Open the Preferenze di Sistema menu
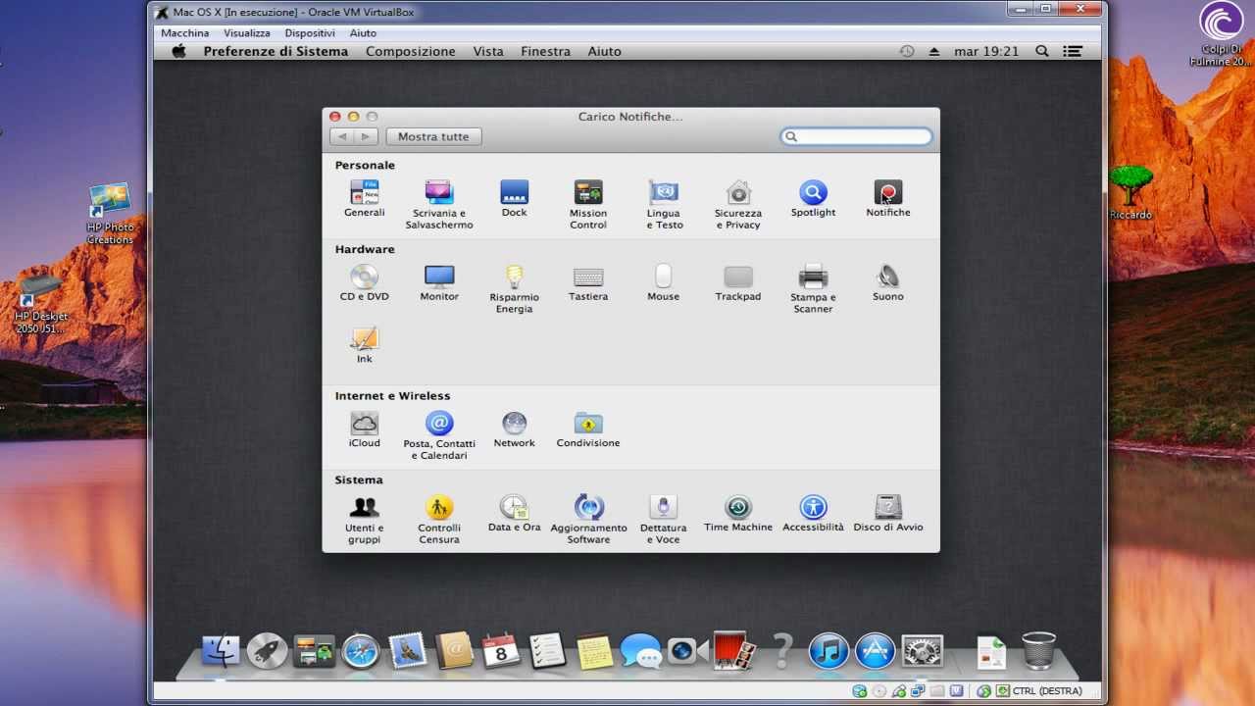1255x706 pixels. [x=276, y=51]
